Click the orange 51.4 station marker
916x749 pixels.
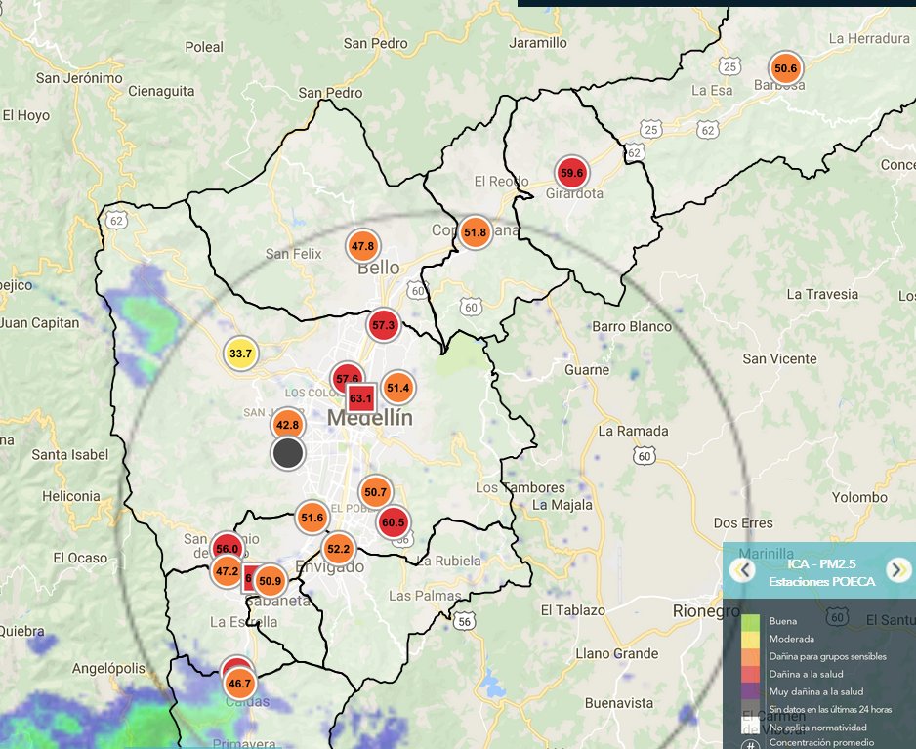397,388
